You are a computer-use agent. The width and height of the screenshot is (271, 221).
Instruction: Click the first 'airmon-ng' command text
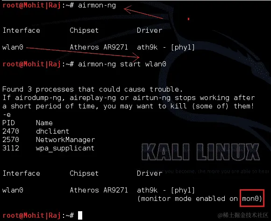(97, 6)
